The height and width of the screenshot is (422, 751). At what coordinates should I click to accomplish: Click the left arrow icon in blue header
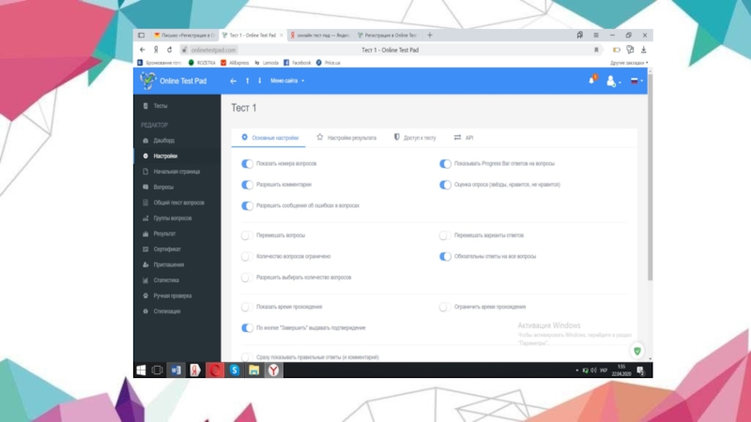coord(234,82)
